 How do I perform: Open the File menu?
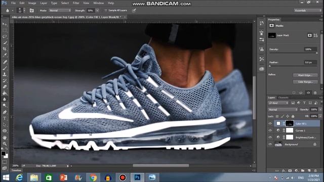pos(14,3)
